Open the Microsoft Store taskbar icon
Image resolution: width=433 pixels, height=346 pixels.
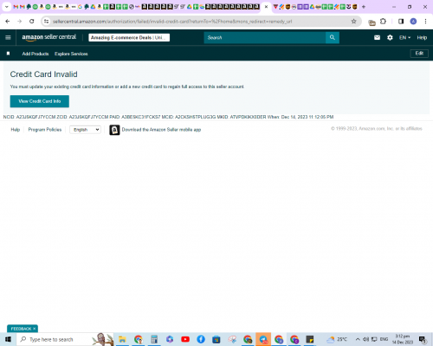(216, 339)
